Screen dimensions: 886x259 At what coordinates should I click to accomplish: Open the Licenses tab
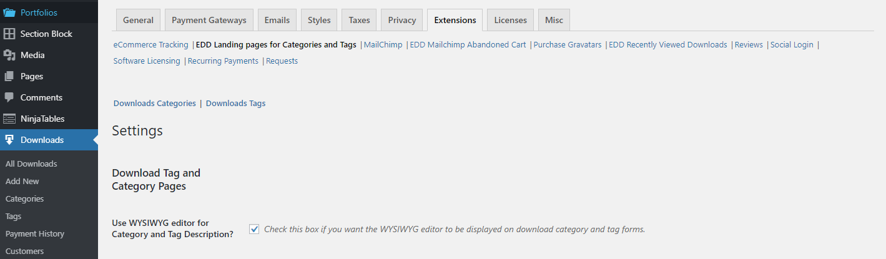click(x=510, y=20)
